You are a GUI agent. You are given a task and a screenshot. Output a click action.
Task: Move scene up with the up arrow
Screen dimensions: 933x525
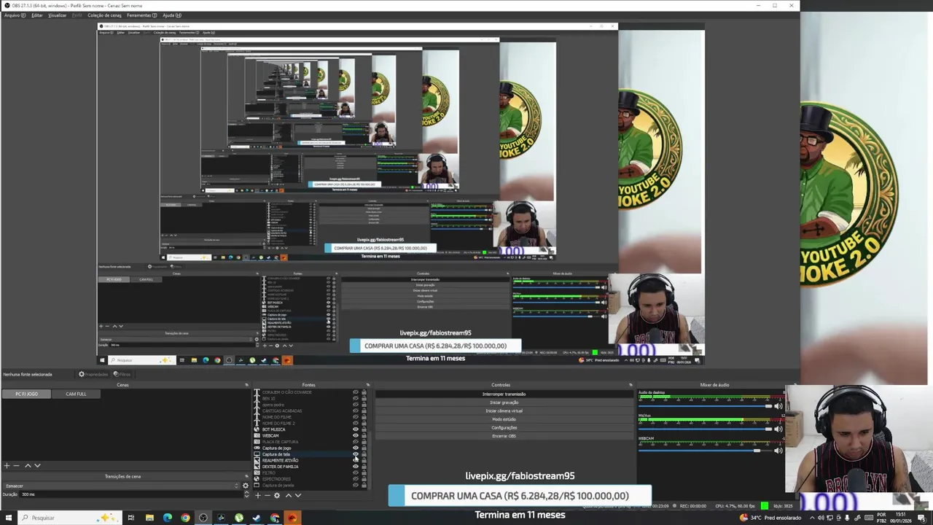(28, 465)
